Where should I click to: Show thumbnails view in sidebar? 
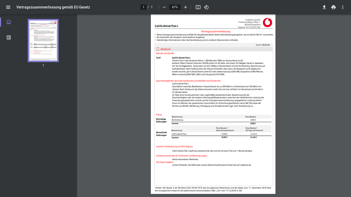click(9, 22)
